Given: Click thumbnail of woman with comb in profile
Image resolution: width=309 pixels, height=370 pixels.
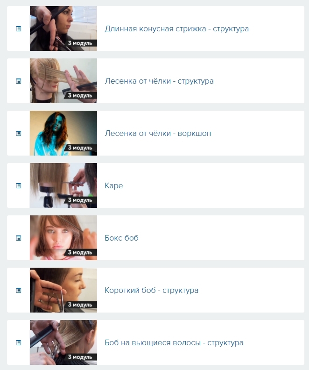Looking at the screenshot, I should point(63,28).
